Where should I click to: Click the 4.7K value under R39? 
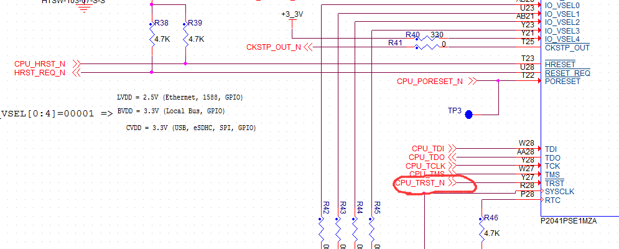197,39
